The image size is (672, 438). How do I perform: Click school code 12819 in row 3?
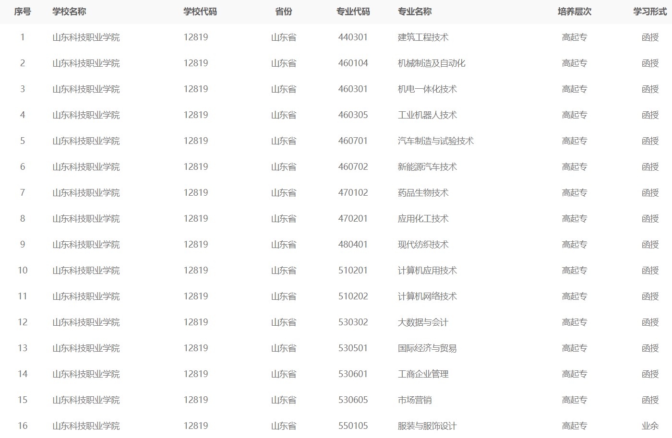[x=196, y=89]
